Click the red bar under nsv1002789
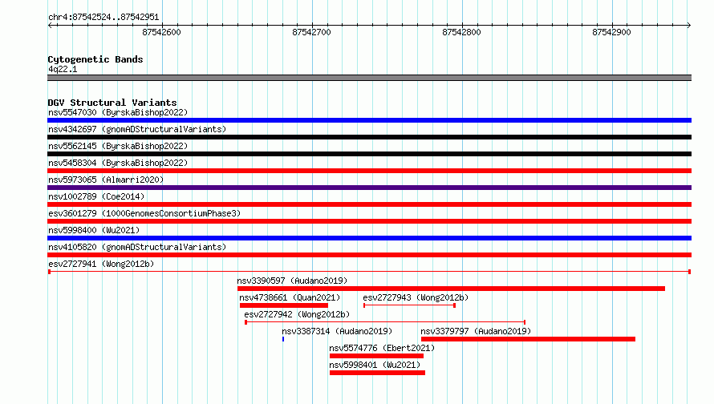This screenshot has height=404, width=714. coord(369,204)
